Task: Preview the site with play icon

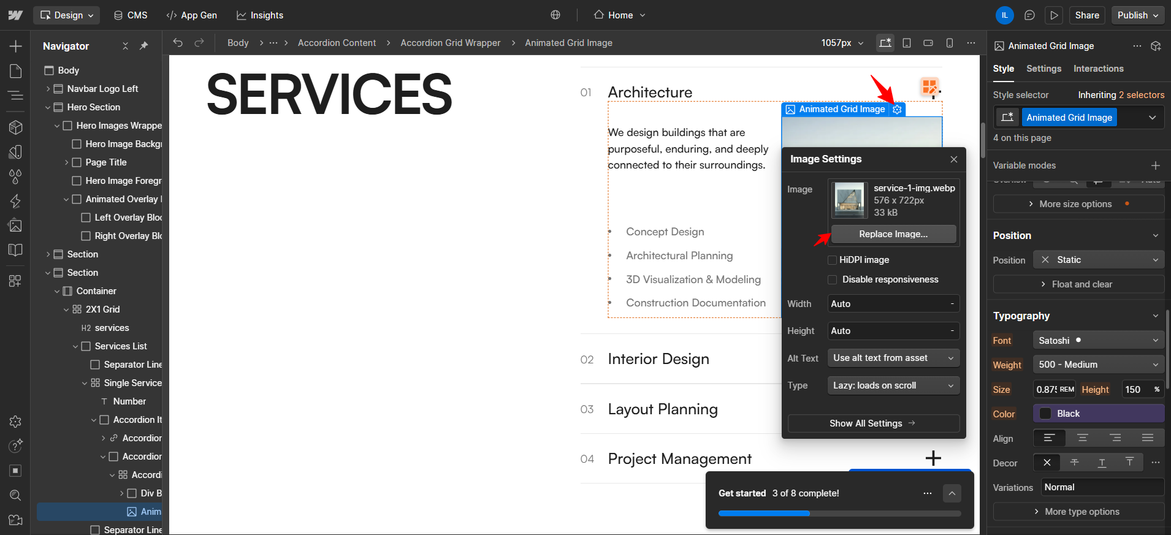Action: [1054, 15]
